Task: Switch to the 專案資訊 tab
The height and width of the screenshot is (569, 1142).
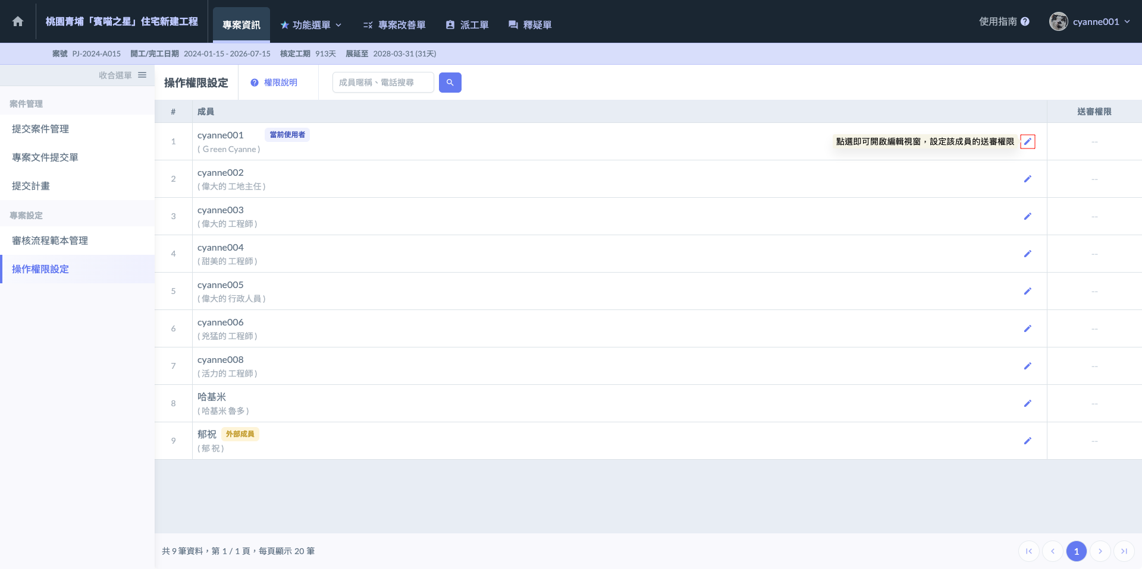Action: coord(241,25)
